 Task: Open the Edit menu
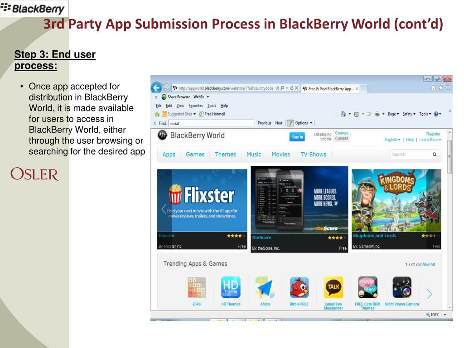coord(169,106)
